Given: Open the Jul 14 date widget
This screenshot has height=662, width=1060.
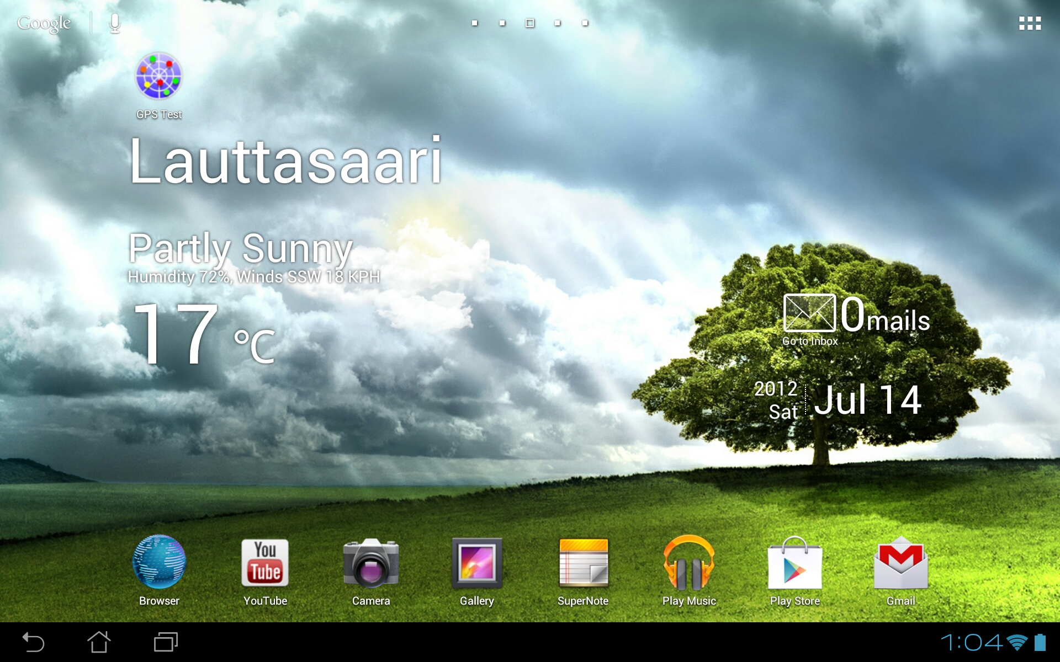Looking at the screenshot, I should point(867,400).
